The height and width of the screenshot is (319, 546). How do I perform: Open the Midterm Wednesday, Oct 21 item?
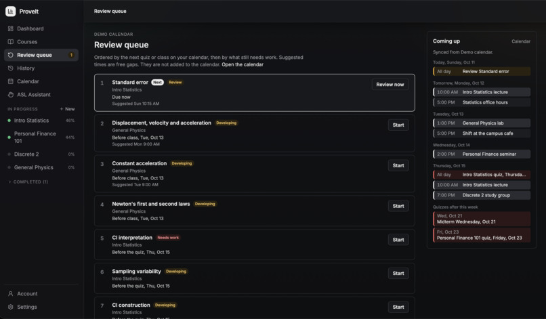click(x=482, y=219)
